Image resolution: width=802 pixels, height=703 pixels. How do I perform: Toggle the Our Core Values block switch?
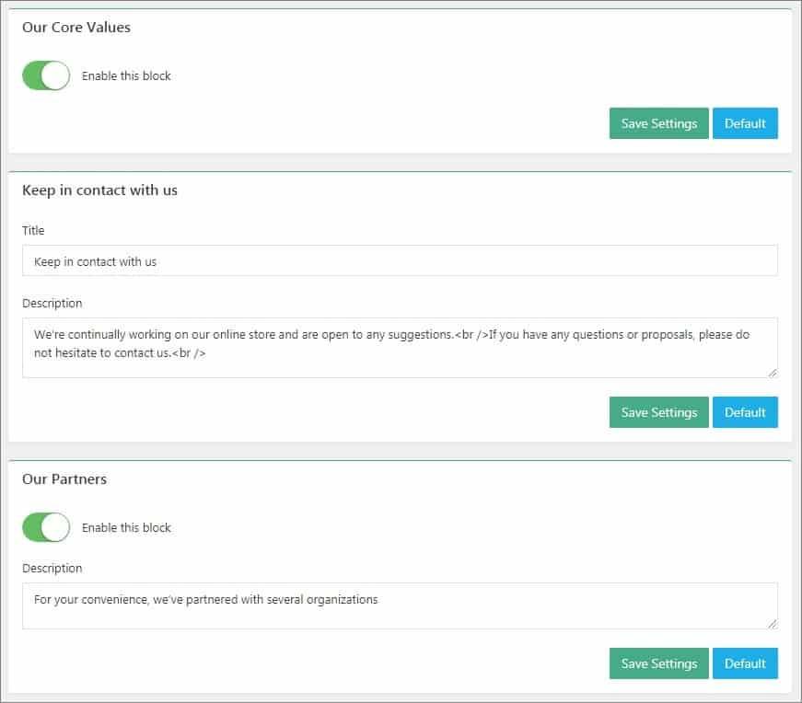[46, 75]
